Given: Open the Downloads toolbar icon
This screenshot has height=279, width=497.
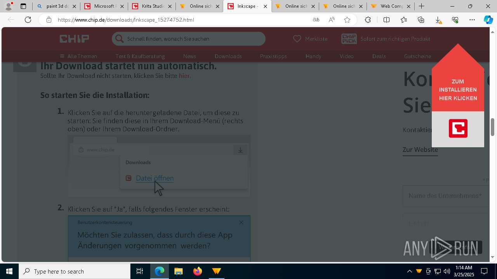Looking at the screenshot, I should (438, 20).
